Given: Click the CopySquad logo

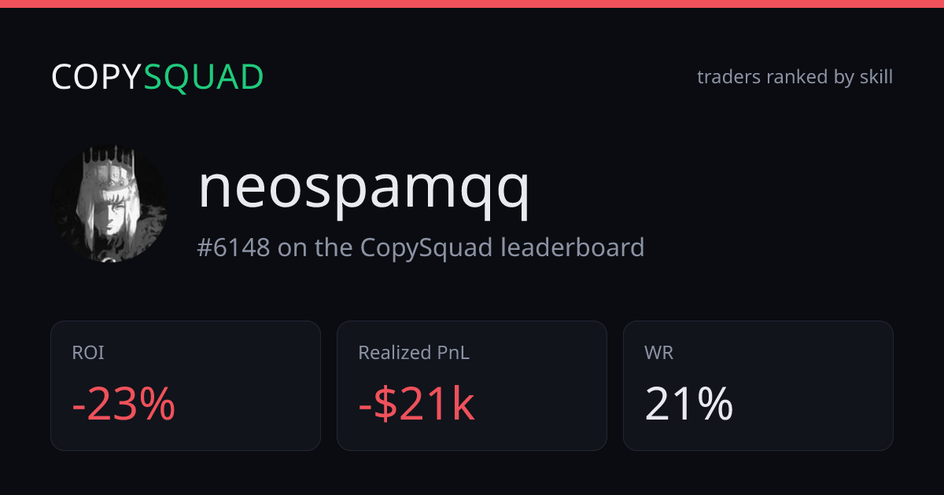Looking at the screenshot, I should (157, 77).
